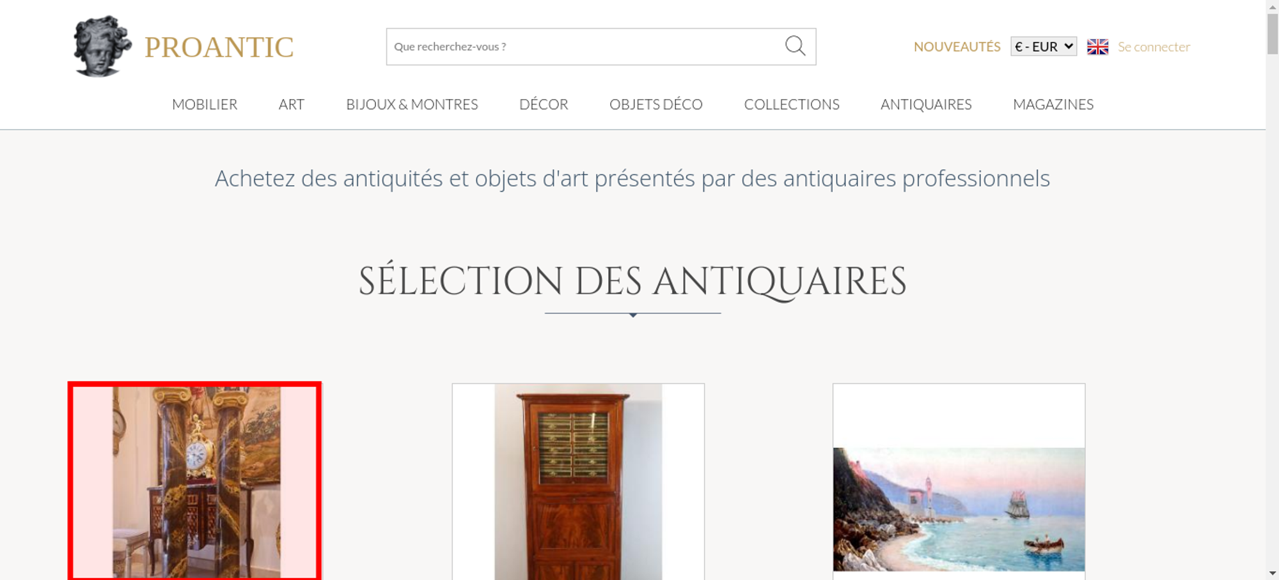
Task: Switch language via the UK flag icon
Action: [x=1097, y=47]
